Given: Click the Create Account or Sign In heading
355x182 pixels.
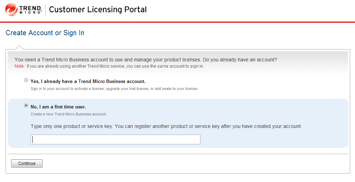Looking at the screenshot, I should 45,33.
